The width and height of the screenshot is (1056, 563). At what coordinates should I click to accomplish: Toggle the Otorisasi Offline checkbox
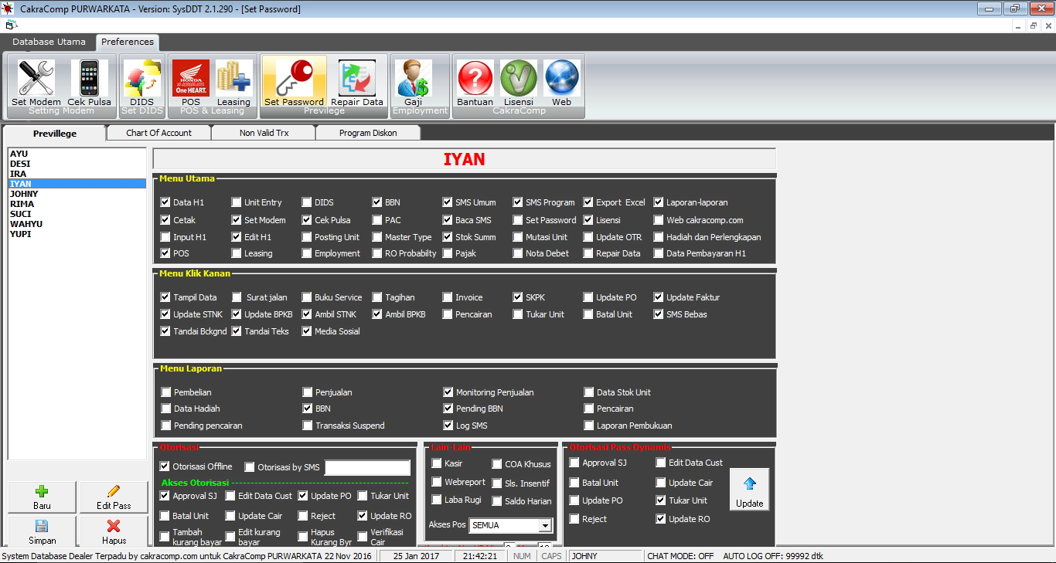tap(165, 466)
